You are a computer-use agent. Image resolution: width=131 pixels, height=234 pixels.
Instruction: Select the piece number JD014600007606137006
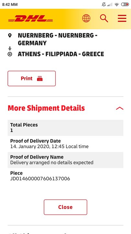tap(40, 178)
